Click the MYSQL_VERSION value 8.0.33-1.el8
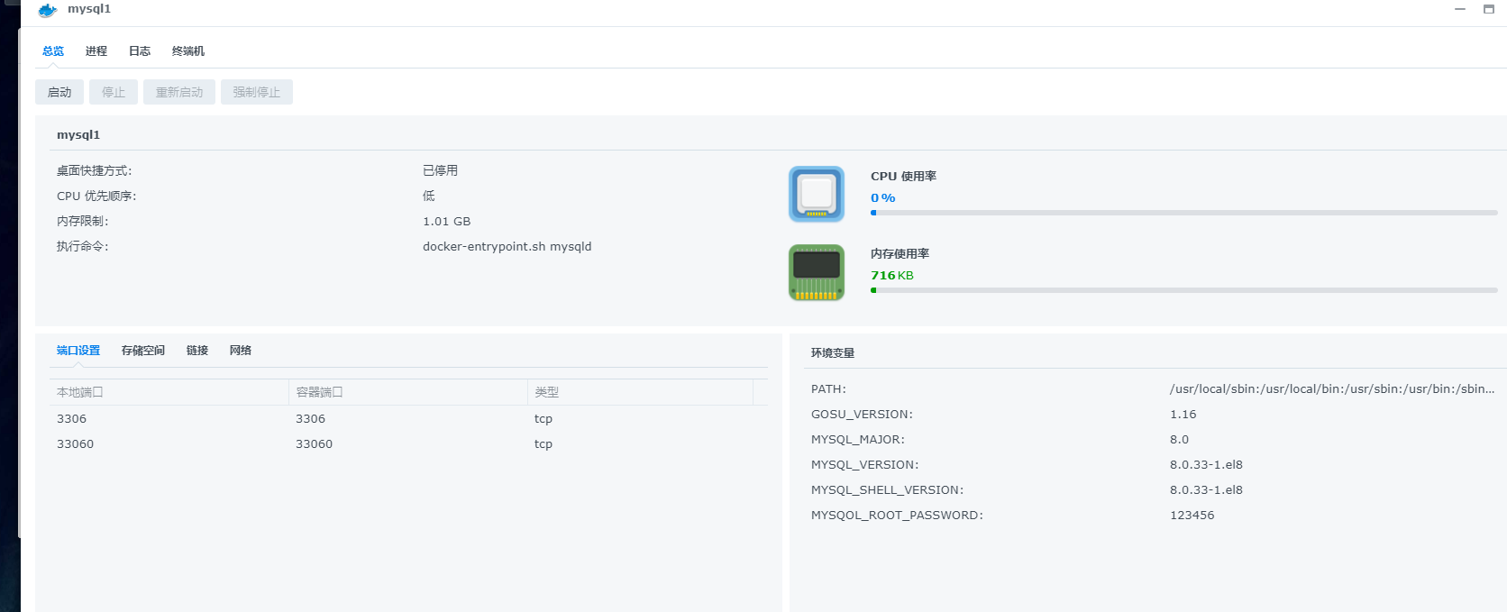 tap(1206, 465)
